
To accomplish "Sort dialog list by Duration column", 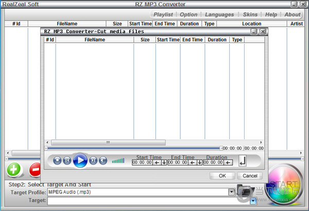I will [217, 40].
